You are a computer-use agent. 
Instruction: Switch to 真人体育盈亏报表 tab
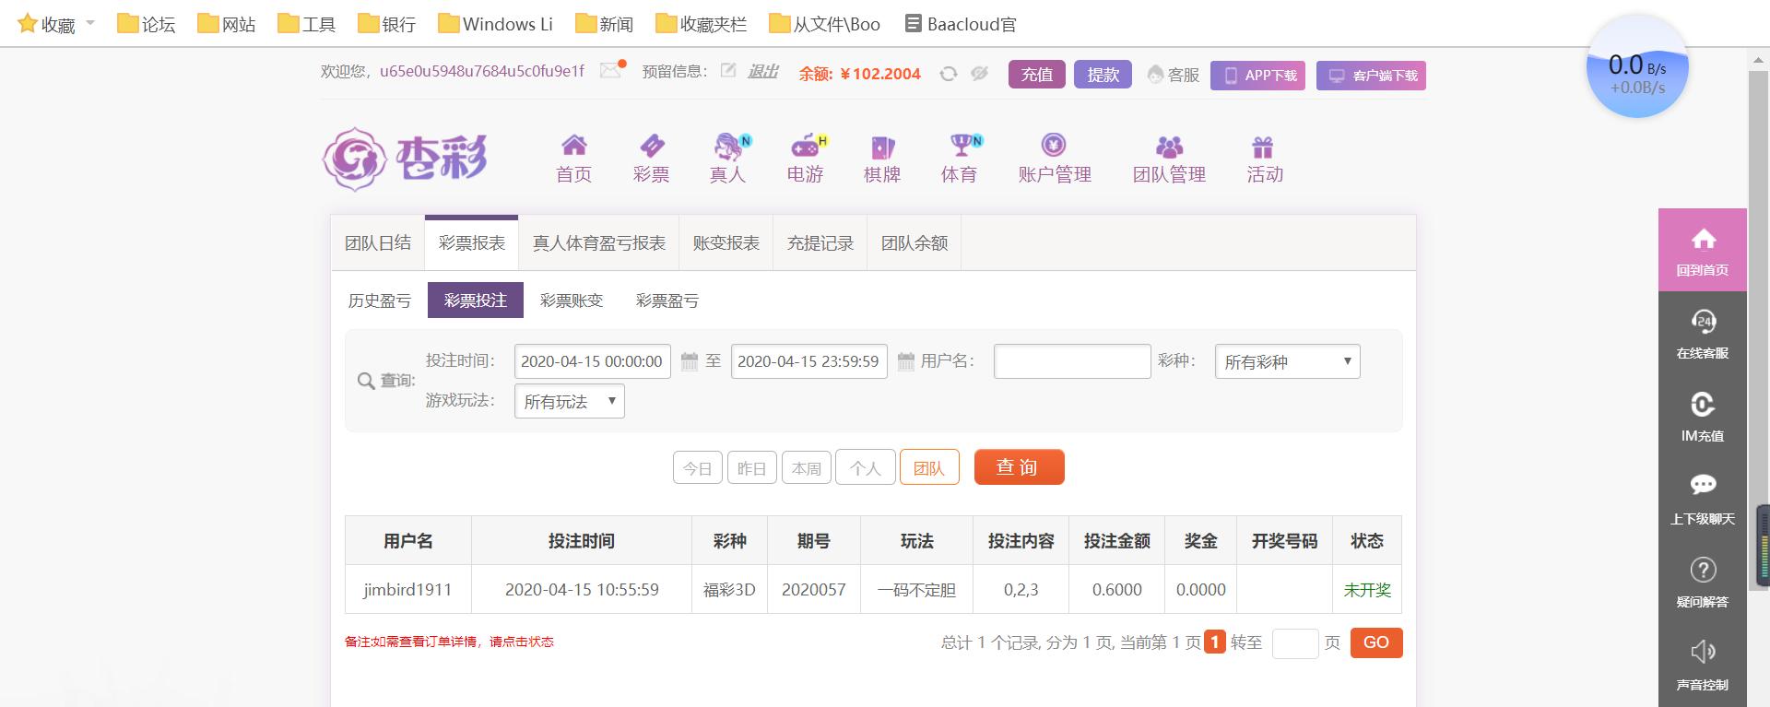599,243
